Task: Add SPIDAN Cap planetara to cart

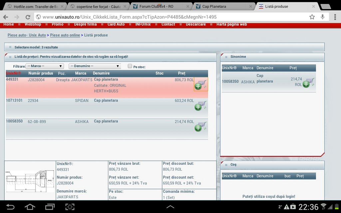Action: (200, 106)
